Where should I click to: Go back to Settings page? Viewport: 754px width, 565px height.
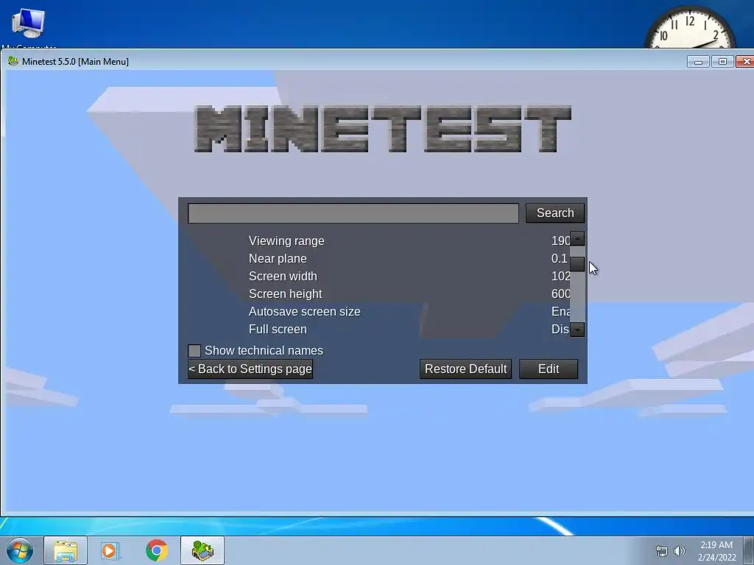click(250, 369)
